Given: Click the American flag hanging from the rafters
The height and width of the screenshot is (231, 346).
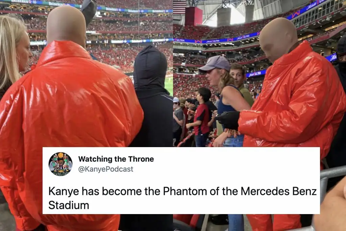Looking at the screenshot, I should pyautogui.click(x=180, y=7).
